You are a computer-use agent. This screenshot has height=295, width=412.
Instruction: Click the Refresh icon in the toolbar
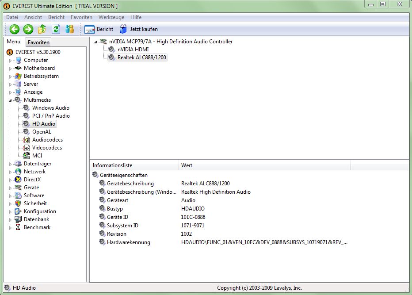point(56,29)
